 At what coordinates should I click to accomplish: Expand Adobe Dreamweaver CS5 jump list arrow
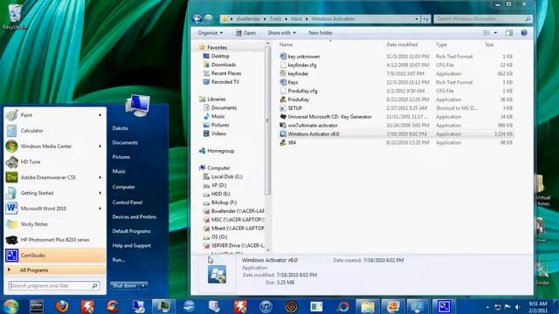100,177
